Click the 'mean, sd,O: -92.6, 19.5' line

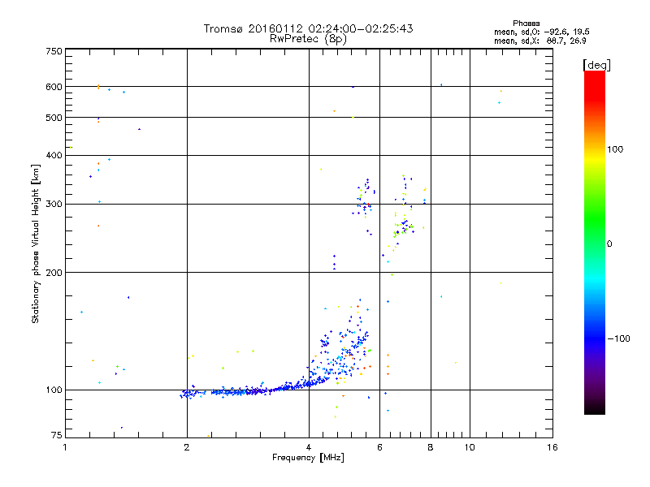[x=541, y=32]
